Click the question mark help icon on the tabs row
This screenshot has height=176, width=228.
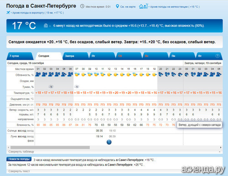click(218, 56)
